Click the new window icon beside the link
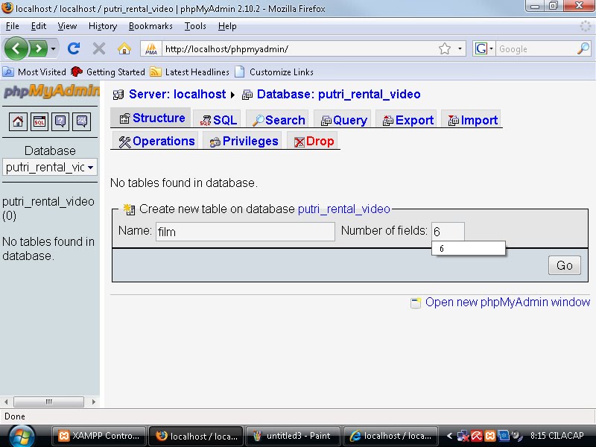This screenshot has height=447, width=596. [416, 302]
